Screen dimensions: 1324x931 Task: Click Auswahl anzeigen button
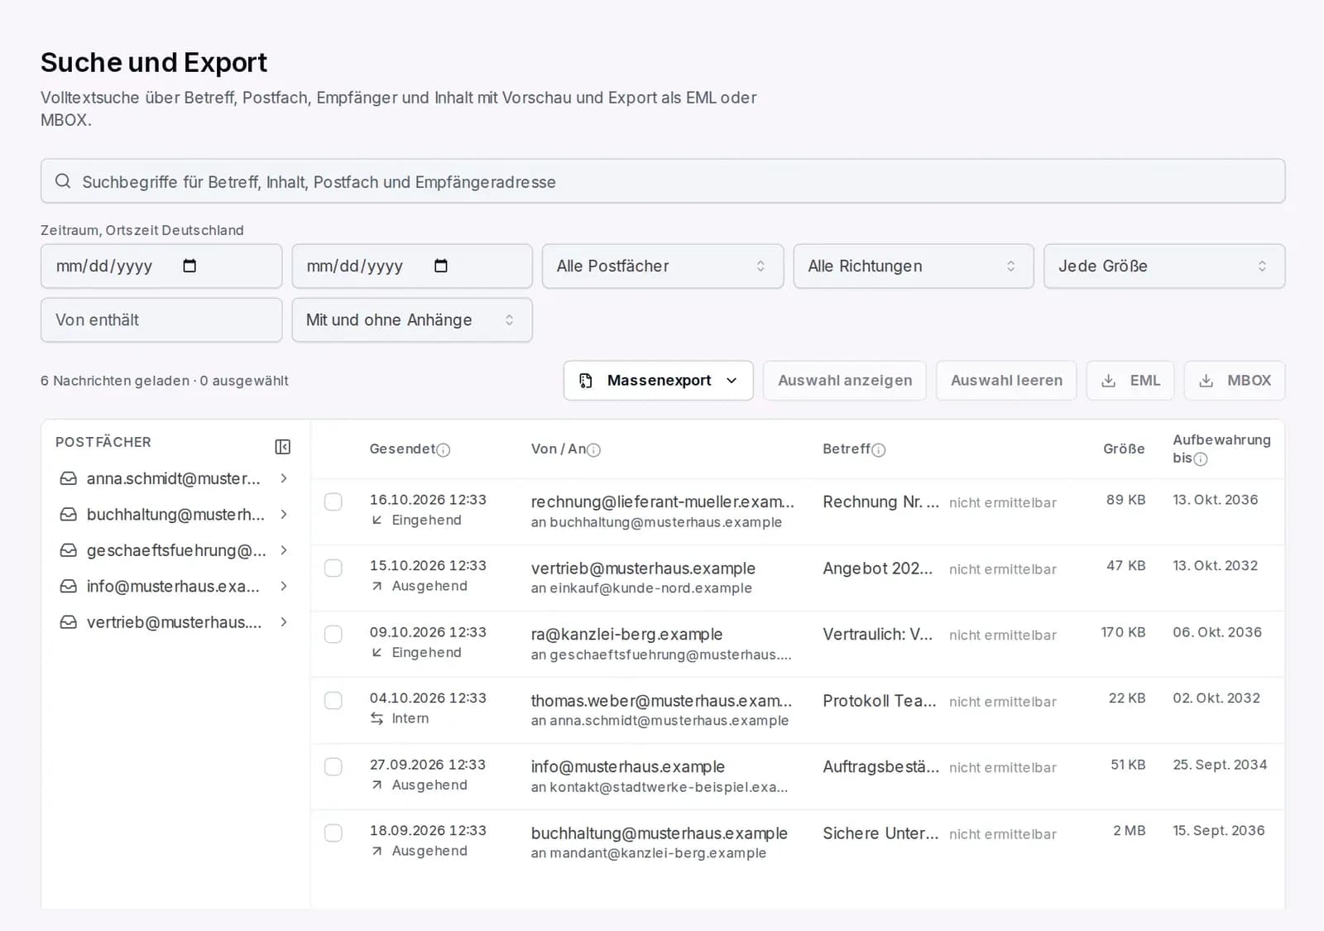[845, 381]
